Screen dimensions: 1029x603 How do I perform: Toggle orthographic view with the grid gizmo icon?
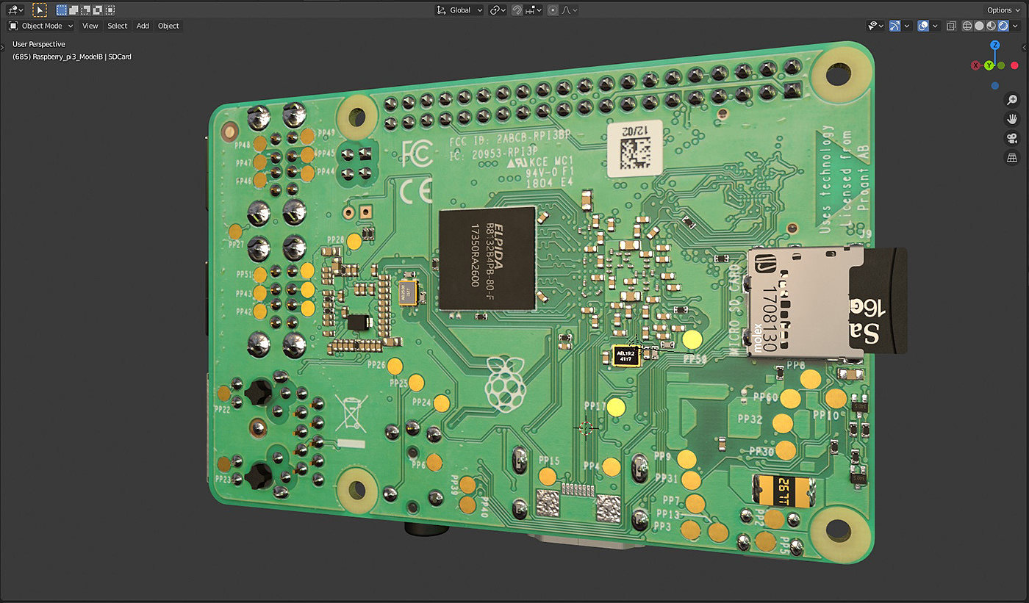[1012, 156]
